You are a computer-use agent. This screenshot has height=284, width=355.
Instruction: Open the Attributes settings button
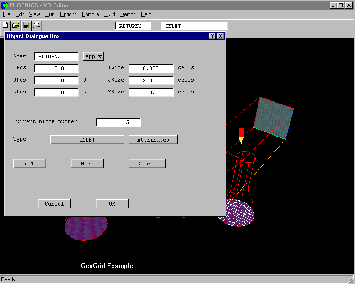click(x=153, y=140)
